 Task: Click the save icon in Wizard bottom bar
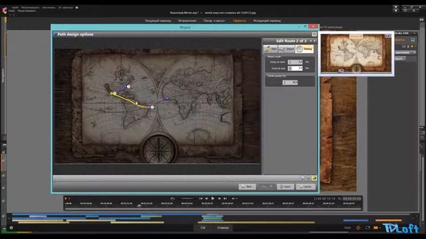(302, 178)
